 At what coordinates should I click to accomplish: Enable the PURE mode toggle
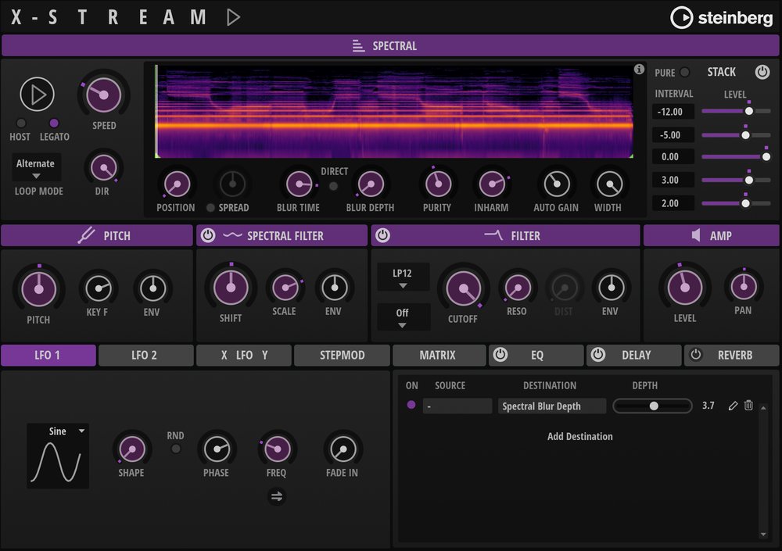point(685,73)
